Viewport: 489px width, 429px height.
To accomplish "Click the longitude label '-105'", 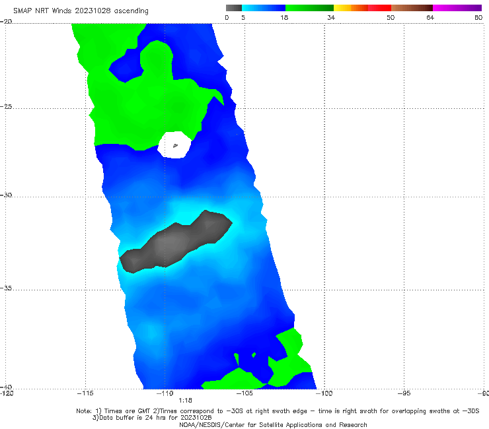I will [x=244, y=393].
